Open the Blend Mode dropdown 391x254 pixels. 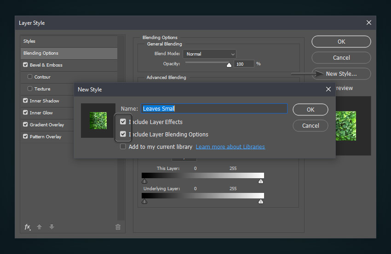point(209,54)
